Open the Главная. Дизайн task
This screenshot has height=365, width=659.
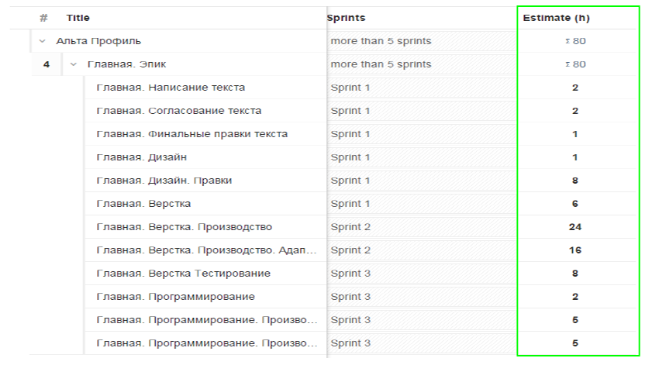[x=142, y=157]
